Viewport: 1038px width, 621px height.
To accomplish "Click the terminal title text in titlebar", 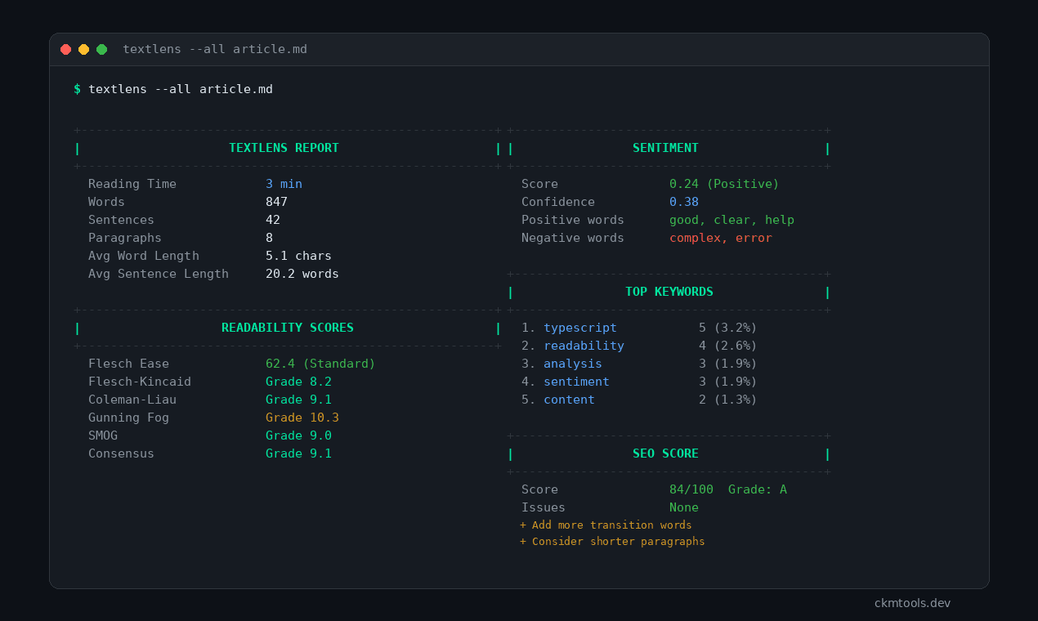I will (215, 49).
